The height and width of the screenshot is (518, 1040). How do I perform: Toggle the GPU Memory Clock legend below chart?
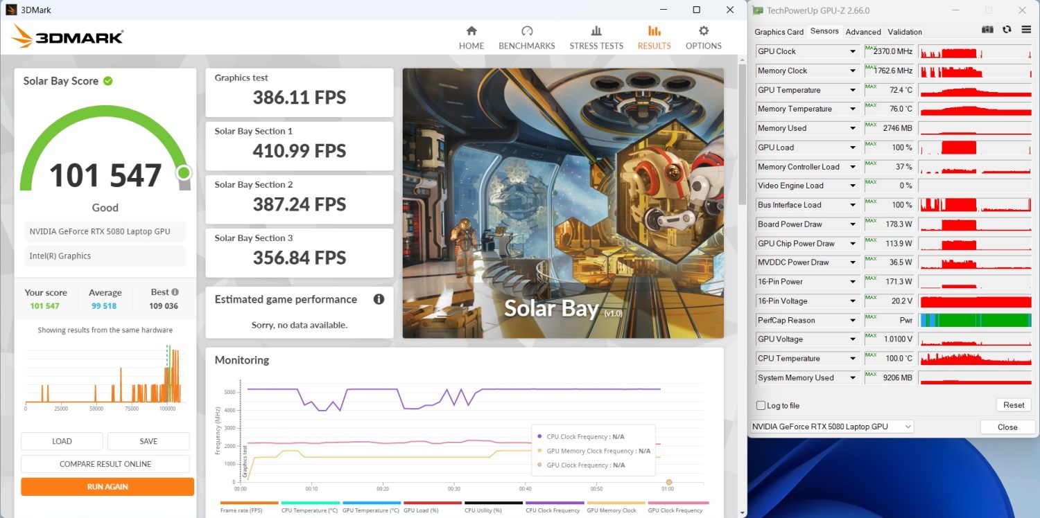(x=615, y=507)
